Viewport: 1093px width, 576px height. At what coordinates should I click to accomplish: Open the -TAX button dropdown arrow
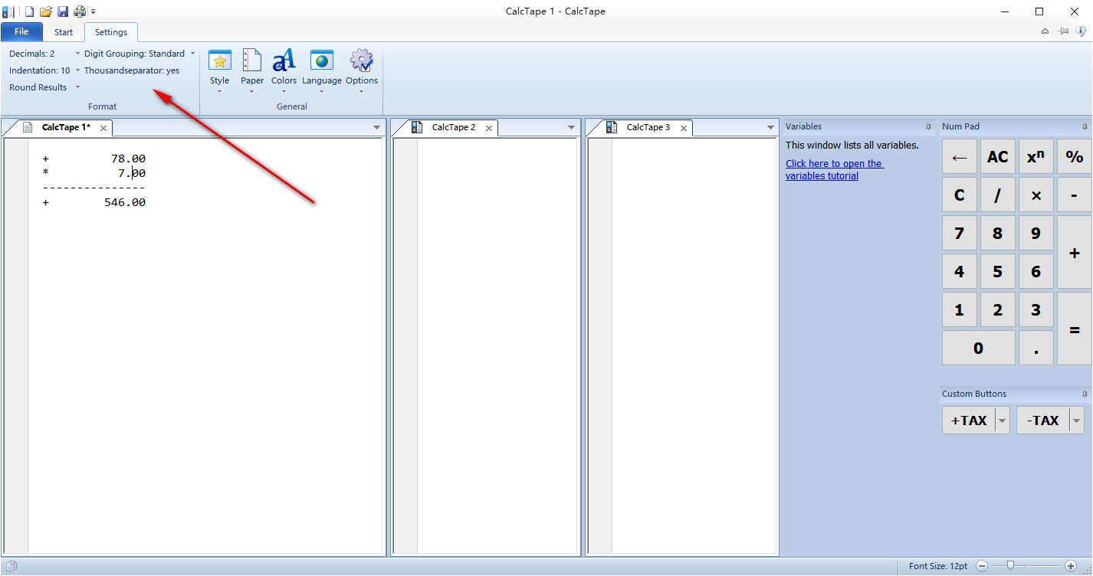click(1077, 421)
